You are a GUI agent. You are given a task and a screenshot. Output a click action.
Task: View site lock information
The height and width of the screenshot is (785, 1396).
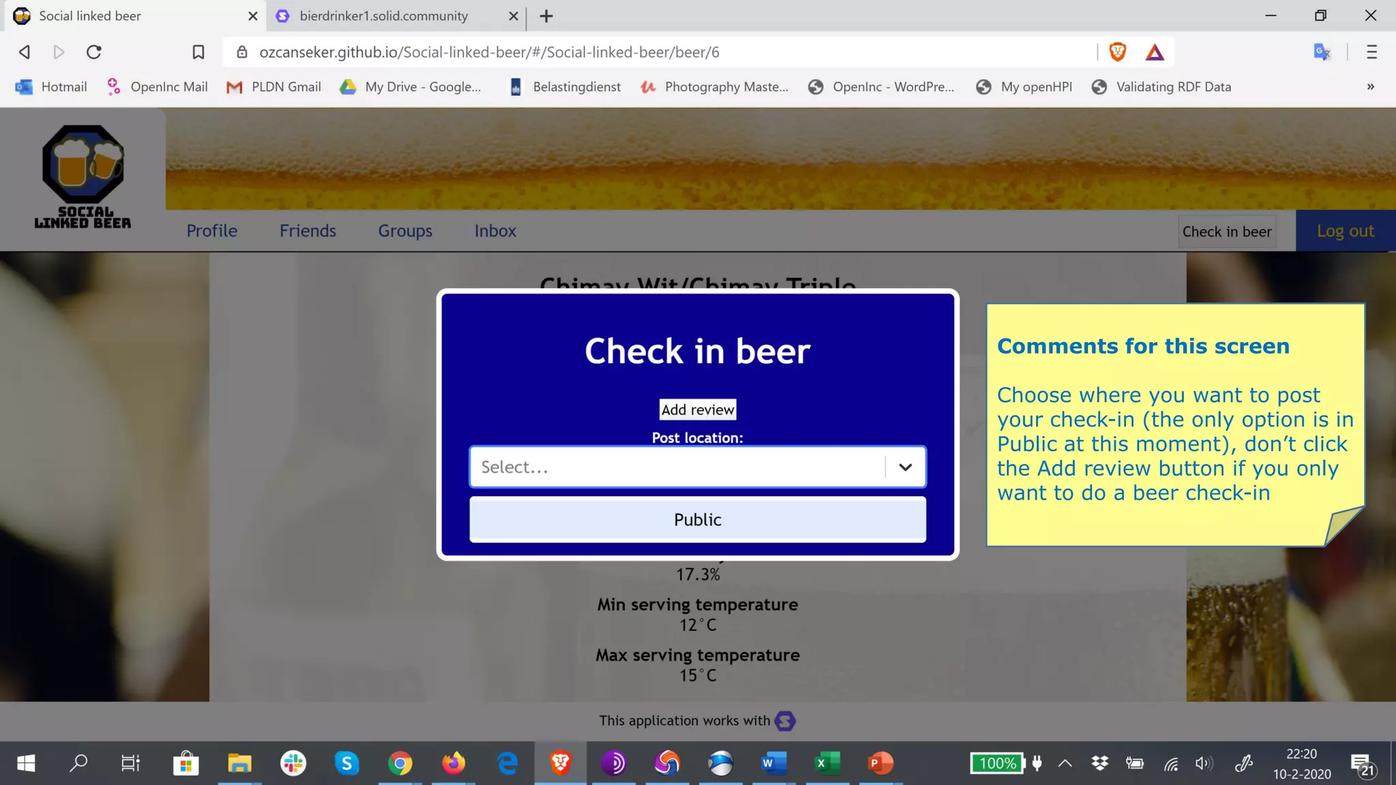tap(242, 52)
